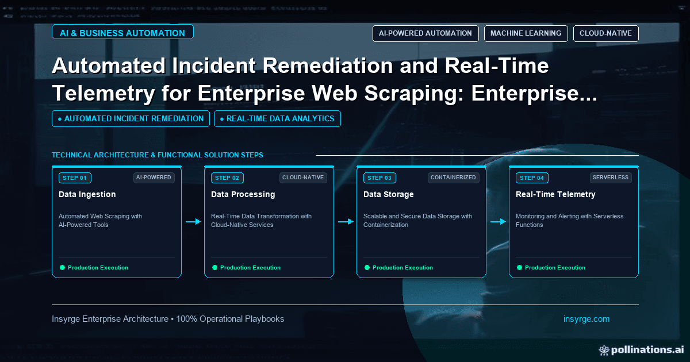The width and height of the screenshot is (690, 362).
Task: Click the TECHNICAL ARCHITECTURE & FUNCTIONAL SOLUTION STEPS heading
Action: point(158,155)
